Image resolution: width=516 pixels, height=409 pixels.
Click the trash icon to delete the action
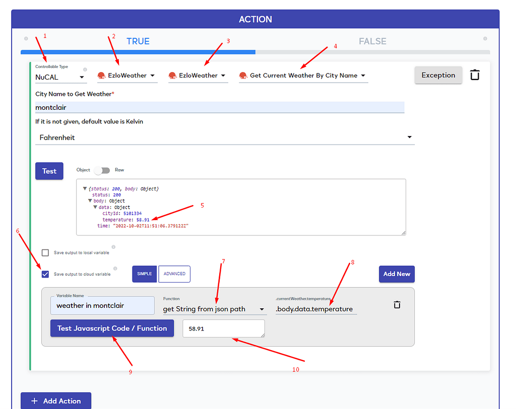click(474, 75)
